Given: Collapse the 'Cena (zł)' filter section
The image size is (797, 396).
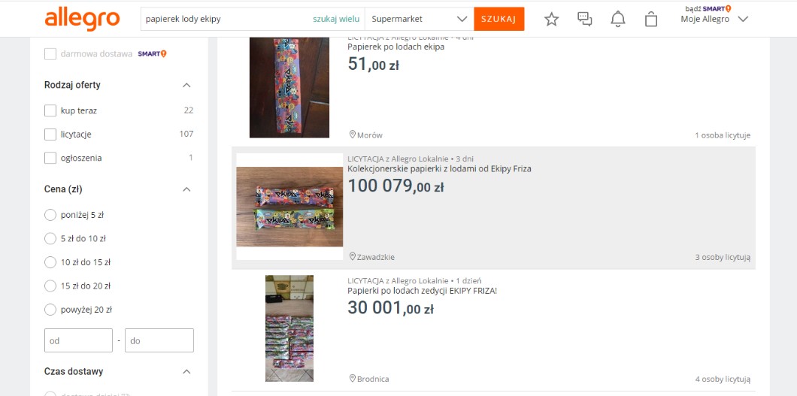Looking at the screenshot, I should pyautogui.click(x=187, y=189).
